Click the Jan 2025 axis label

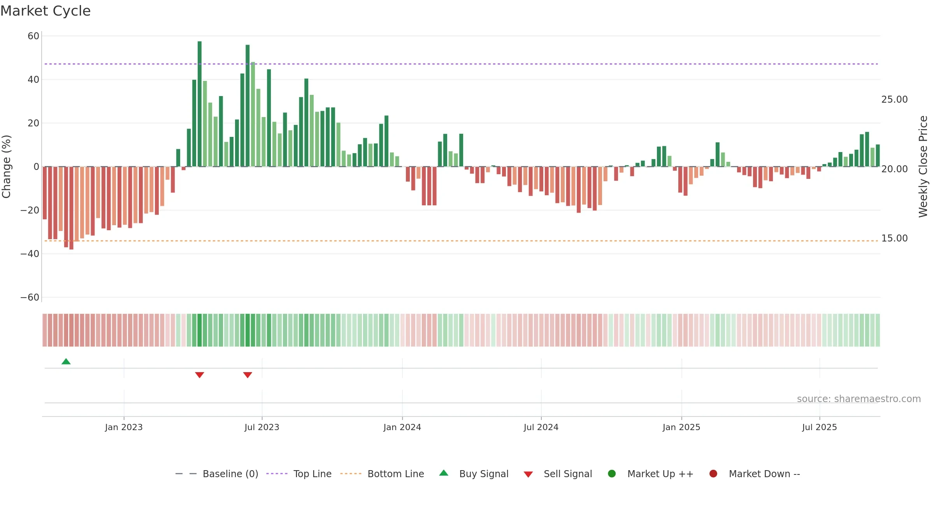(681, 427)
